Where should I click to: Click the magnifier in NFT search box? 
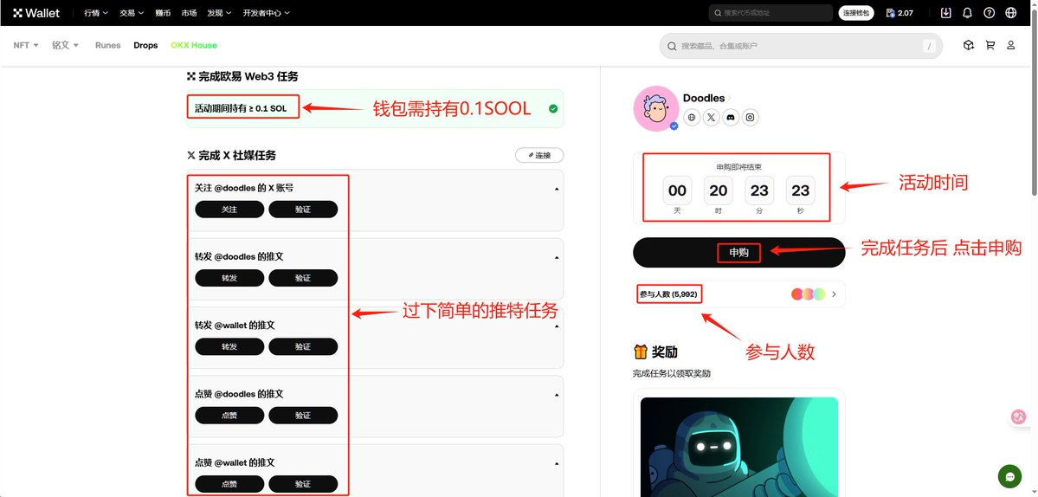(x=672, y=47)
